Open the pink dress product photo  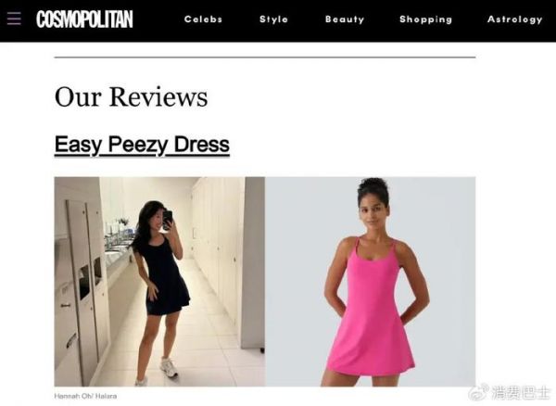point(370,282)
